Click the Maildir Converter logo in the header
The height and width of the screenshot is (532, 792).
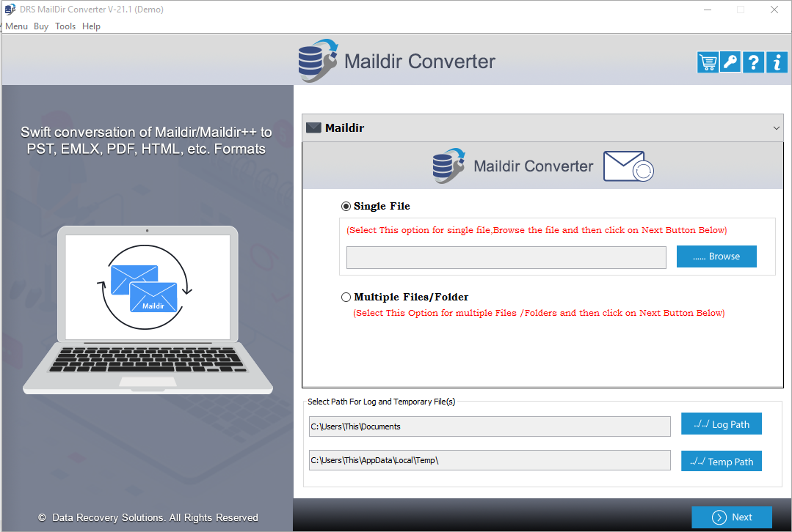tap(317, 61)
